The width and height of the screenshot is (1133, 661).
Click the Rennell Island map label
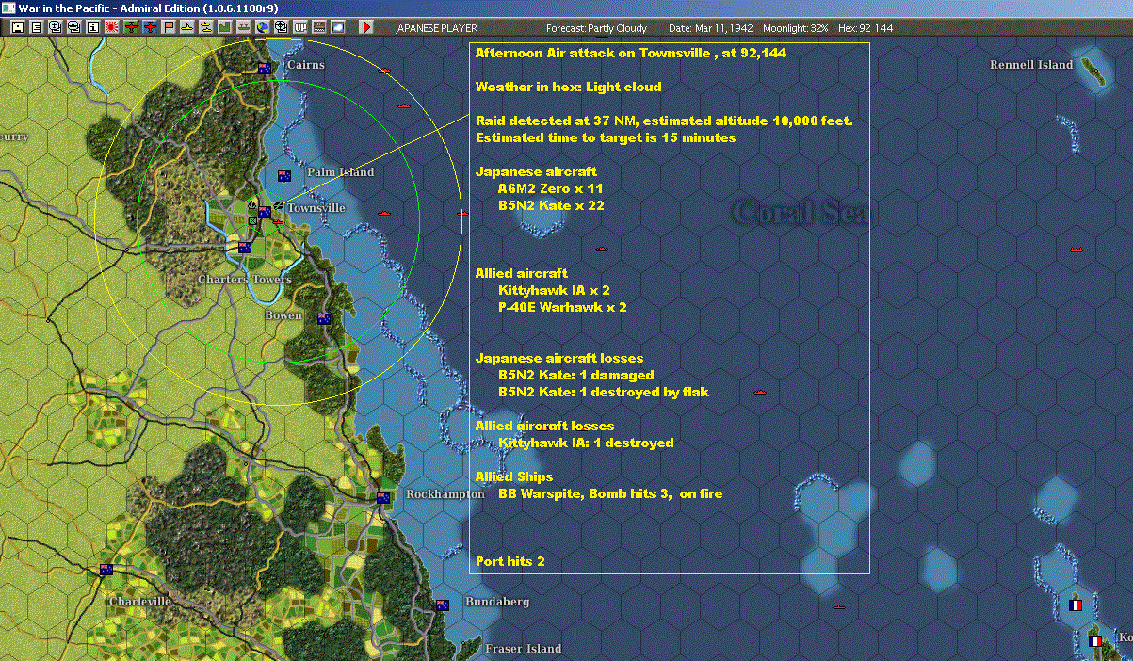(x=1031, y=65)
